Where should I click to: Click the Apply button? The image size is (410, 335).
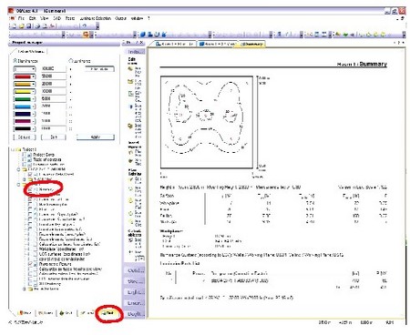tap(96, 137)
